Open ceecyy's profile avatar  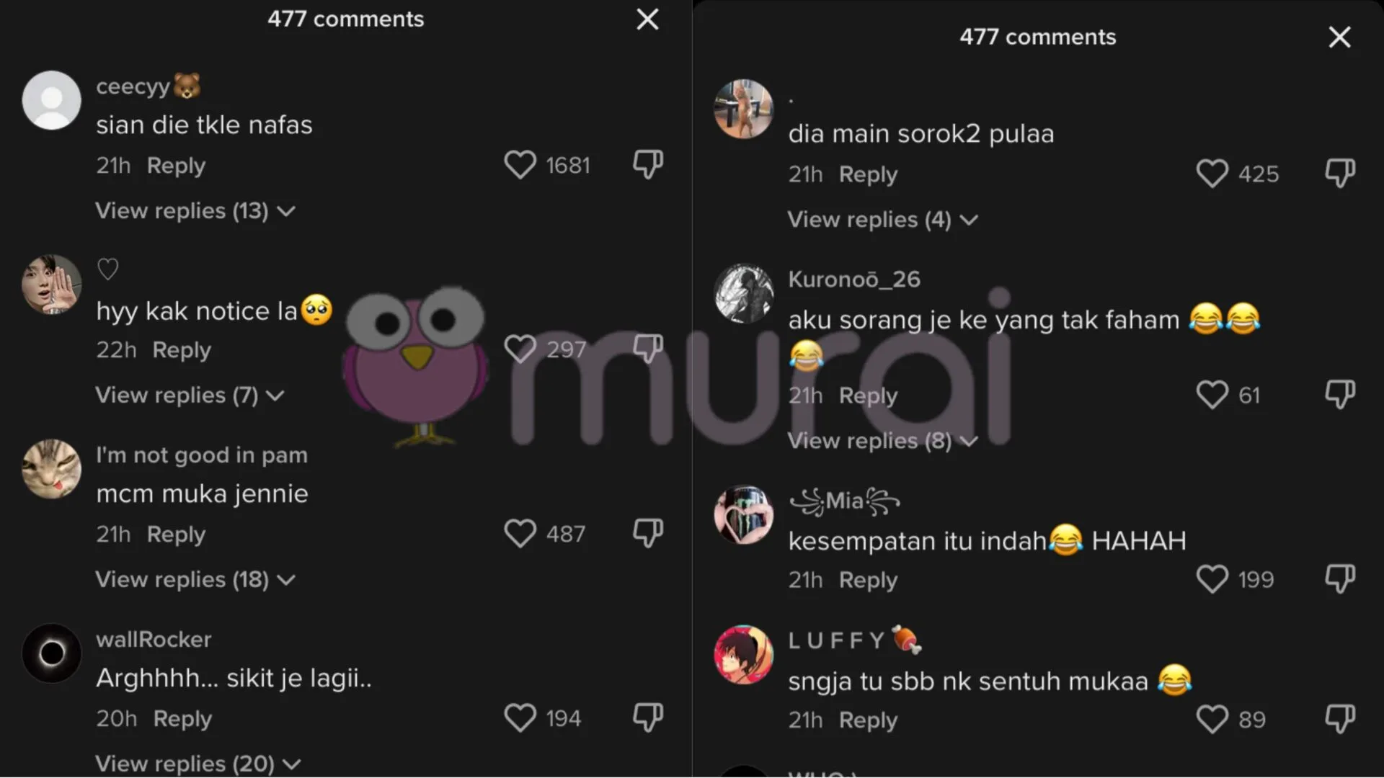coord(51,100)
